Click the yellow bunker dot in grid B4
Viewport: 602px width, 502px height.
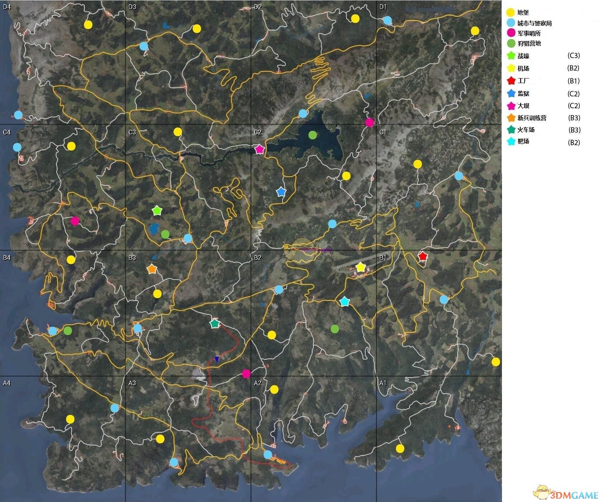pyautogui.click(x=71, y=260)
